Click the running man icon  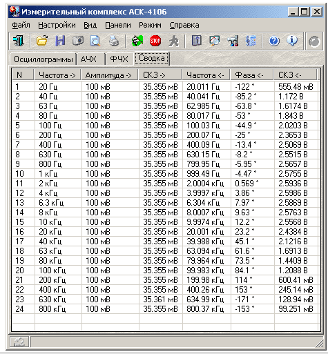click(x=173, y=41)
